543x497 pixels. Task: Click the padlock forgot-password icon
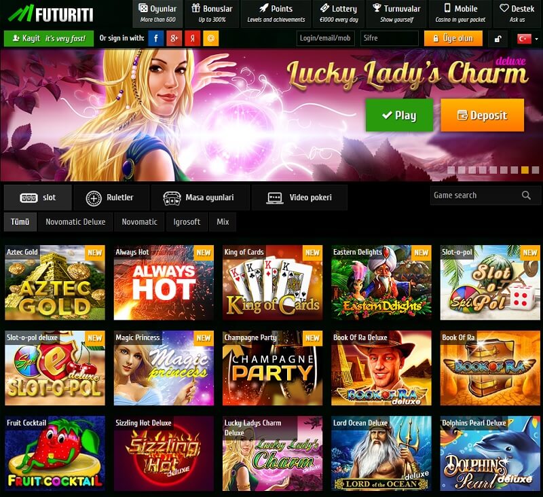(498, 39)
